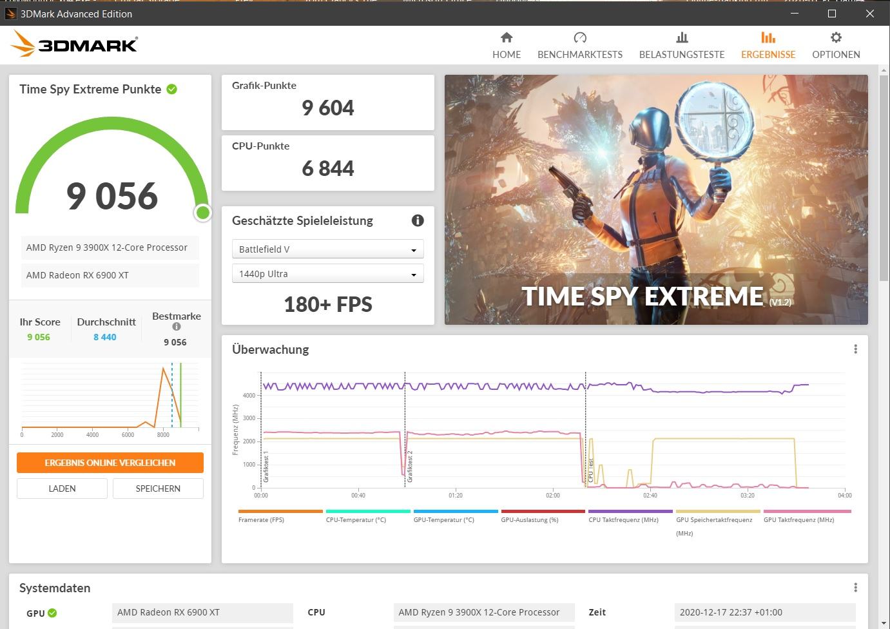The image size is (890, 629).
Task: Maximize the 3DMark window
Action: 832,14
